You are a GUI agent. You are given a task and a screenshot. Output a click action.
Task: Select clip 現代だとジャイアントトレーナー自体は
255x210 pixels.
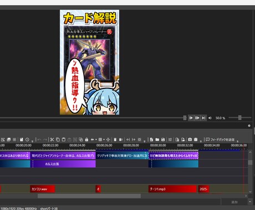click(63, 156)
